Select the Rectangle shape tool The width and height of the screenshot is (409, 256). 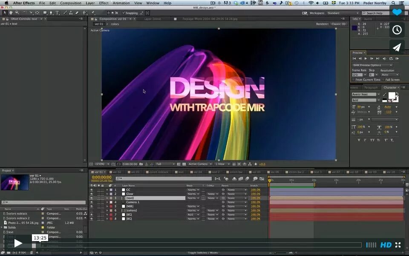45,13
